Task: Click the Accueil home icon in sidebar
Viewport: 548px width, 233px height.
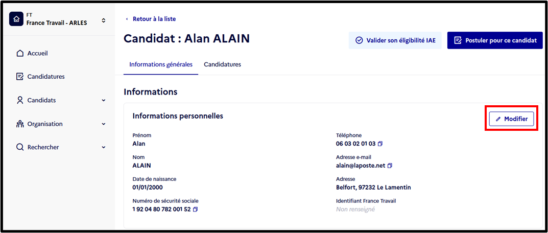Action: coord(20,54)
